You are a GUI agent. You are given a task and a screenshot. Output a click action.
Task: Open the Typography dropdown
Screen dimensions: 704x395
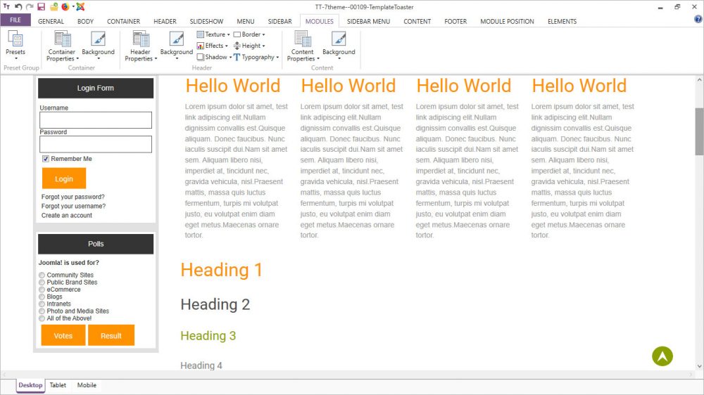click(257, 57)
